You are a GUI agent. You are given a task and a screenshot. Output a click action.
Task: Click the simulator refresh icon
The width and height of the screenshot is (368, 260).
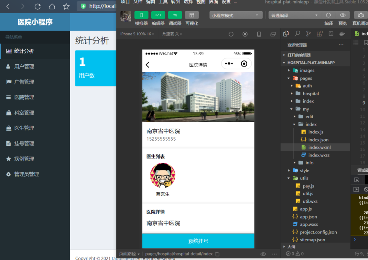pos(231,34)
